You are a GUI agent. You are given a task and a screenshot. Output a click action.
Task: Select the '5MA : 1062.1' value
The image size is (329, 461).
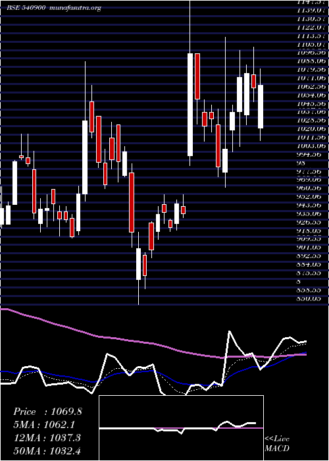(x=45, y=425)
